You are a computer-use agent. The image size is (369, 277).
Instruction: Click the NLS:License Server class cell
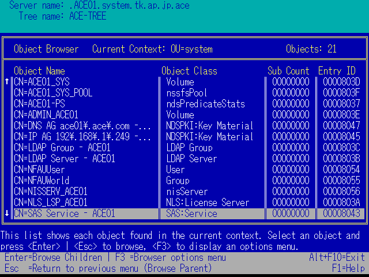click(208, 203)
